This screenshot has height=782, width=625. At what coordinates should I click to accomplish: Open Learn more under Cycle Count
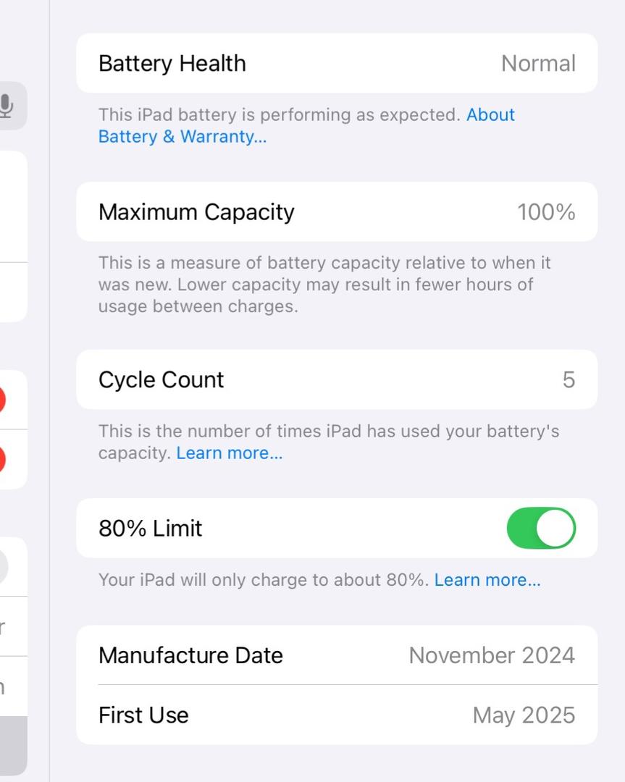click(229, 453)
